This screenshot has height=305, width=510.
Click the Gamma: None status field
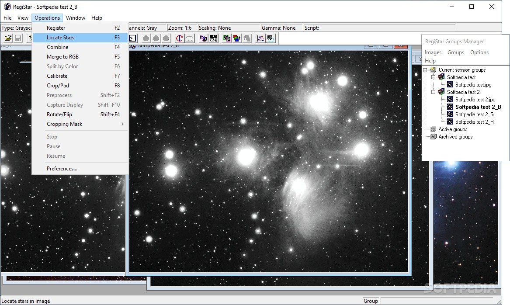[281, 28]
